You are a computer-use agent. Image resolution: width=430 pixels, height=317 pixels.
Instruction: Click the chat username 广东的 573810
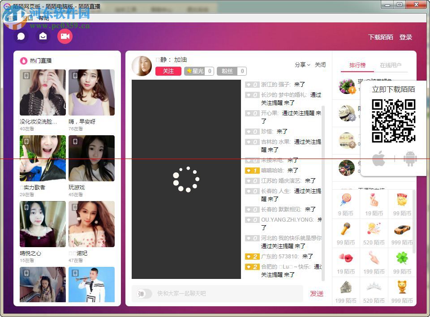click(x=279, y=257)
